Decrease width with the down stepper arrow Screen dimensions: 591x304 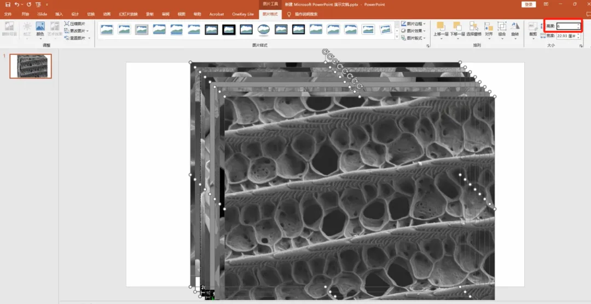(x=578, y=37)
